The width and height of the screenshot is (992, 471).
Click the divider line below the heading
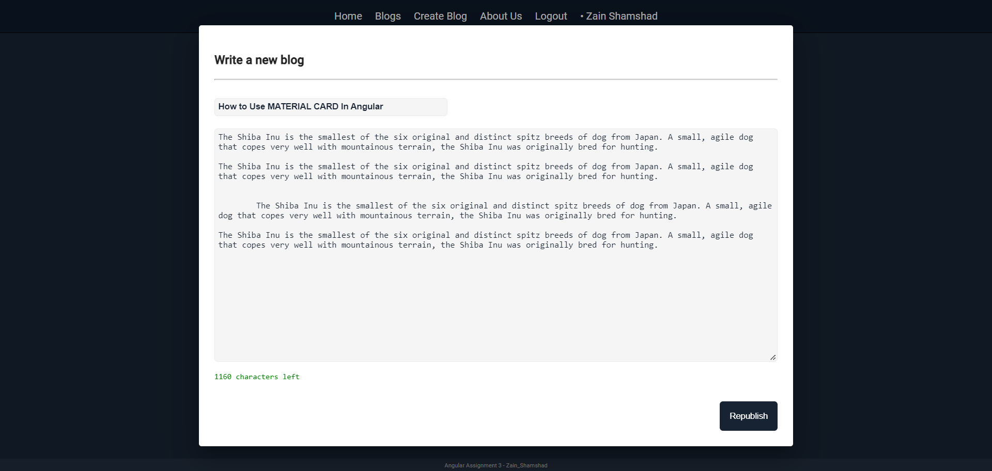tap(495, 79)
